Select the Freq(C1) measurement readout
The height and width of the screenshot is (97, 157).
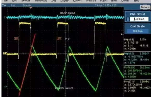point(137,86)
